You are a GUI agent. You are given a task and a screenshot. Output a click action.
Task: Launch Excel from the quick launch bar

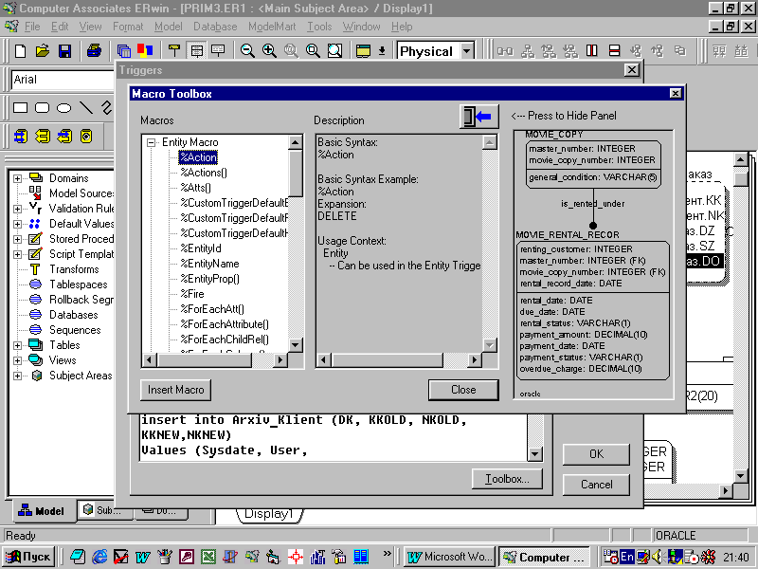tap(208, 557)
